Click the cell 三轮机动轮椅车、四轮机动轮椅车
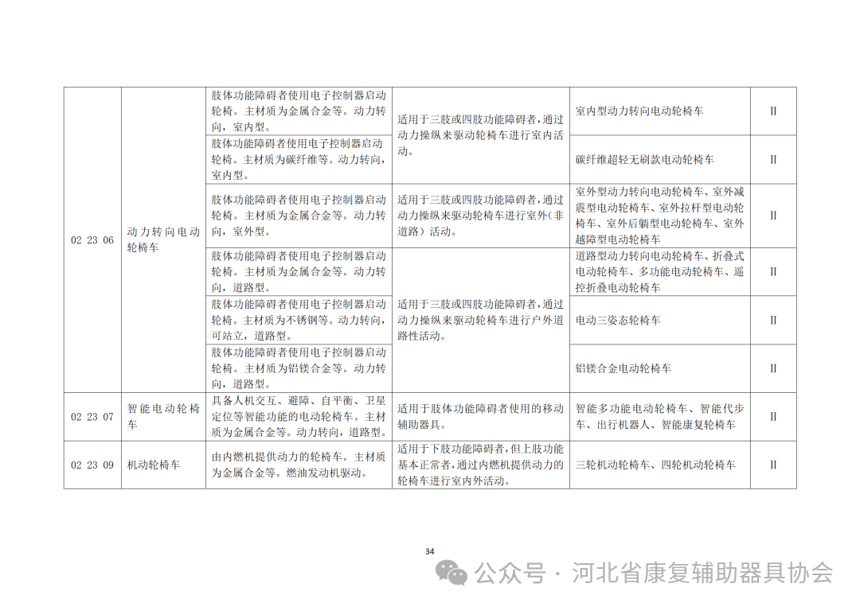 [655, 465]
